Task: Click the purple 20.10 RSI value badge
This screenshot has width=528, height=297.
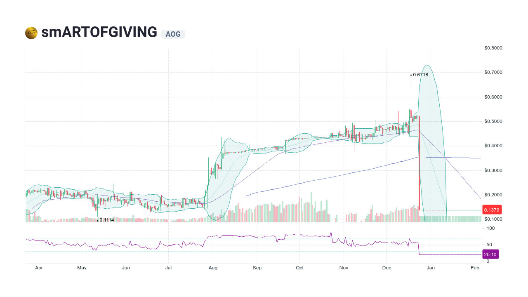Action: (490, 255)
